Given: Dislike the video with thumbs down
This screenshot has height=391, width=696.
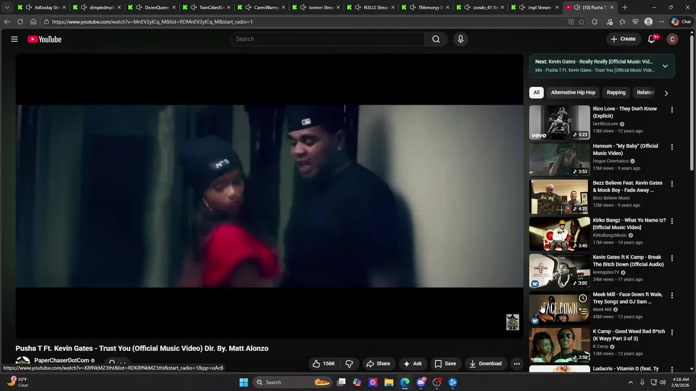Looking at the screenshot, I should 350,364.
